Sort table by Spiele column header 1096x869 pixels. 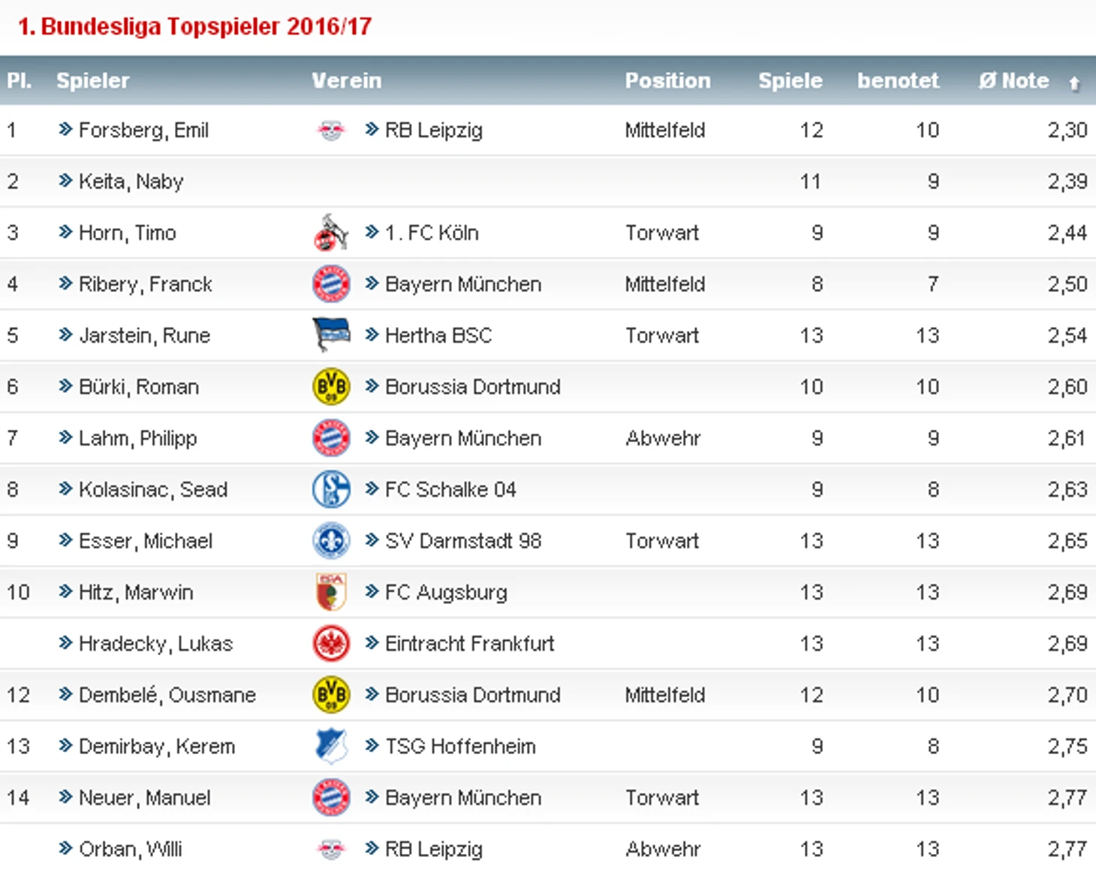(x=790, y=80)
